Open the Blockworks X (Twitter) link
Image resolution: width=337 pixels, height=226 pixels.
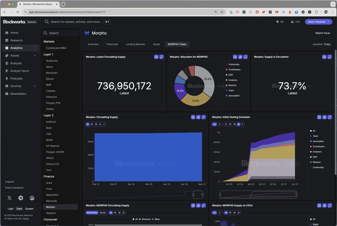click(10, 198)
